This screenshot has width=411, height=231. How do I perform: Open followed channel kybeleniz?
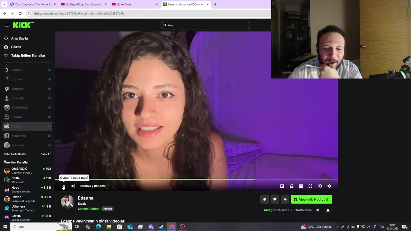(27, 136)
